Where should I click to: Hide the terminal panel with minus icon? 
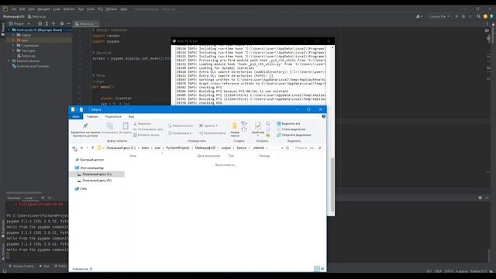tap(487, 198)
